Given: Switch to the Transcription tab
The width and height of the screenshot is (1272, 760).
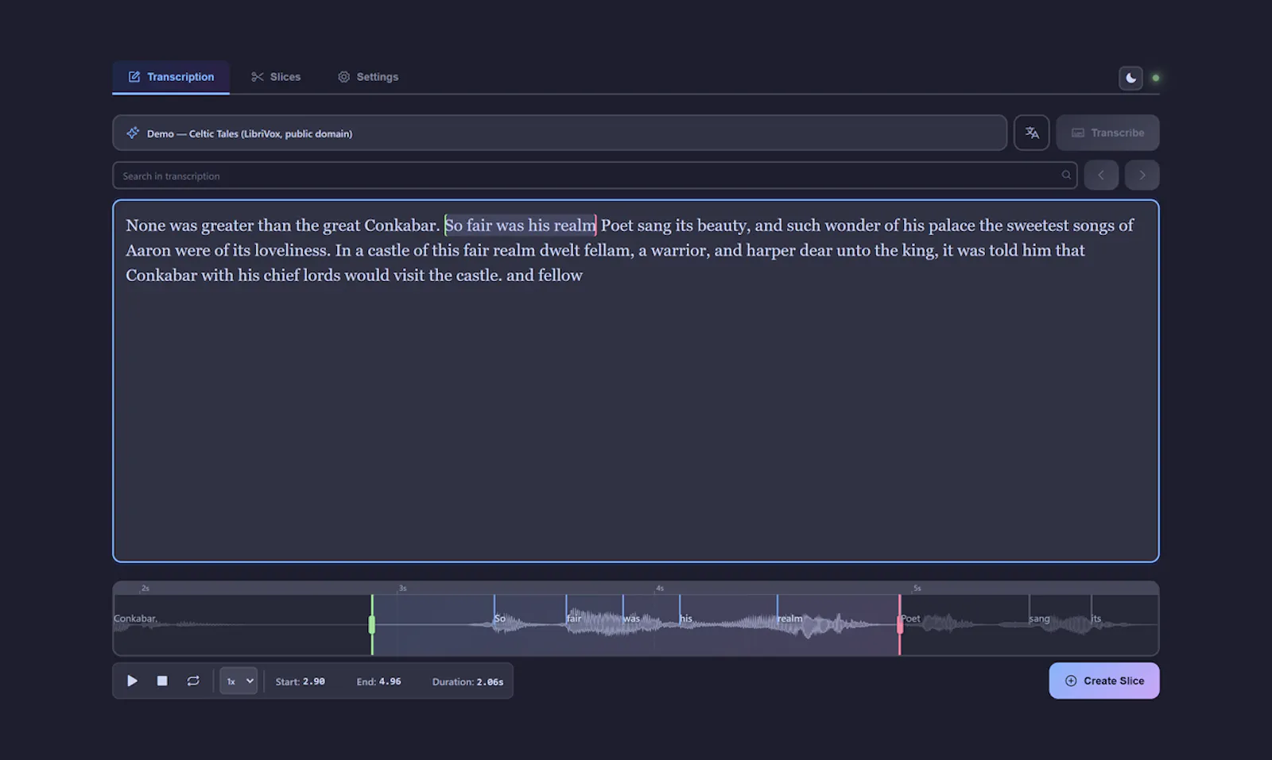Looking at the screenshot, I should coord(171,77).
